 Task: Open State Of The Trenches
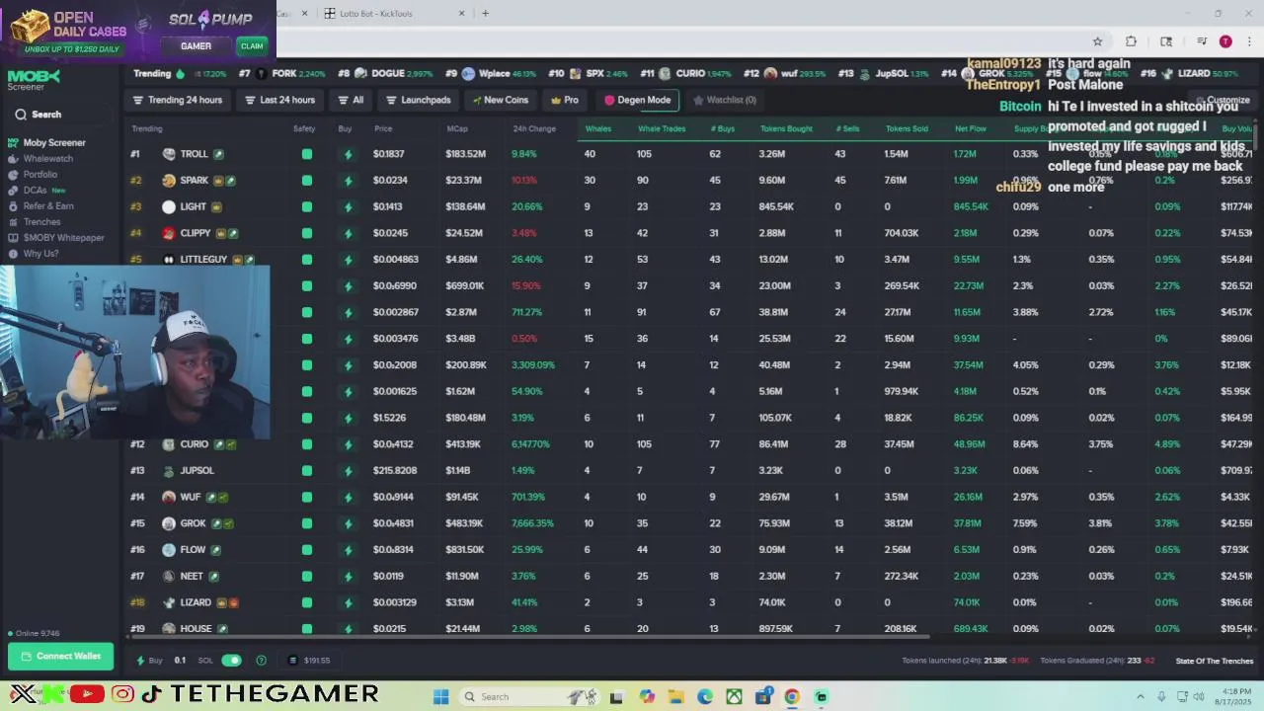1215,661
